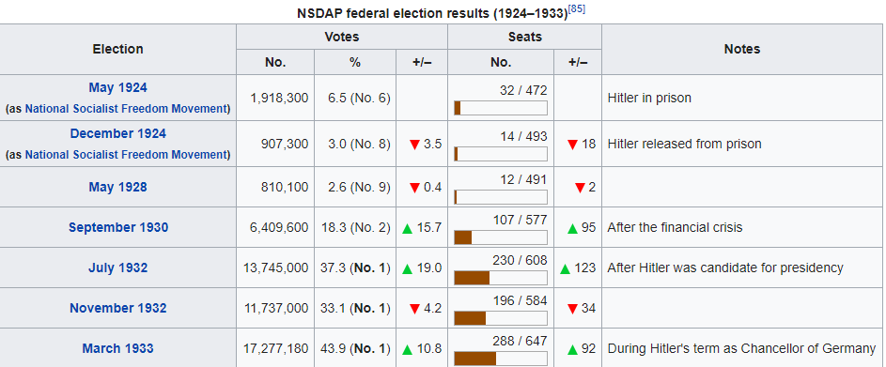The height and width of the screenshot is (367, 886).
Task: Open the March 1933 election link
Action: 117,348
